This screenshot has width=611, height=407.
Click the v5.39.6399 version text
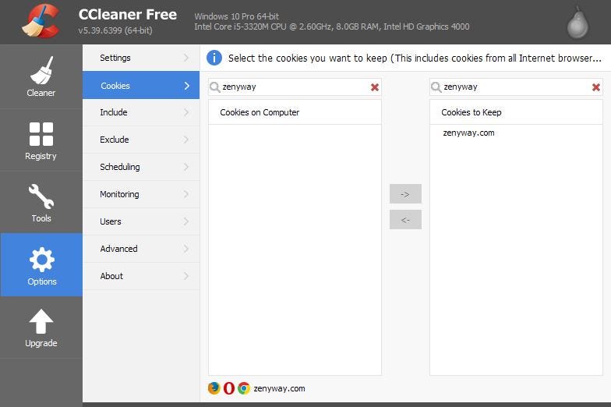click(115, 30)
